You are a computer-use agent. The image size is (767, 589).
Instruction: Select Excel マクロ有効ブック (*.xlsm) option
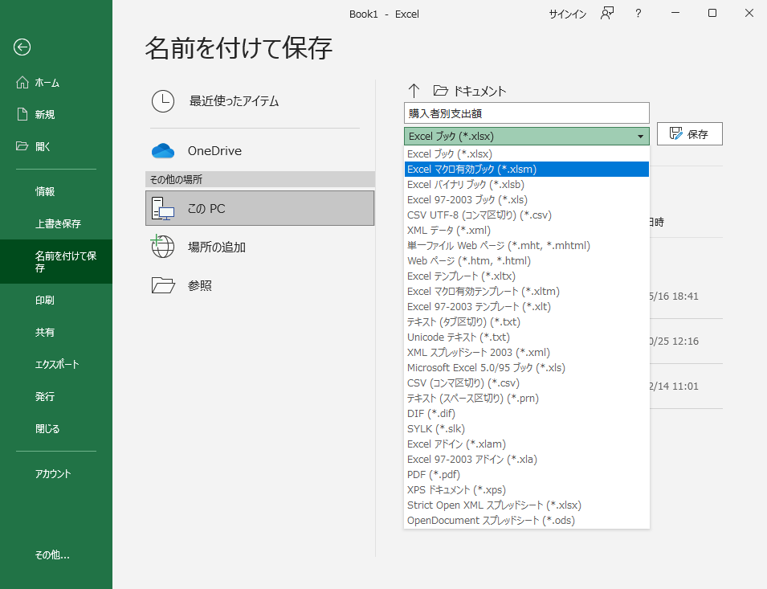coord(527,170)
